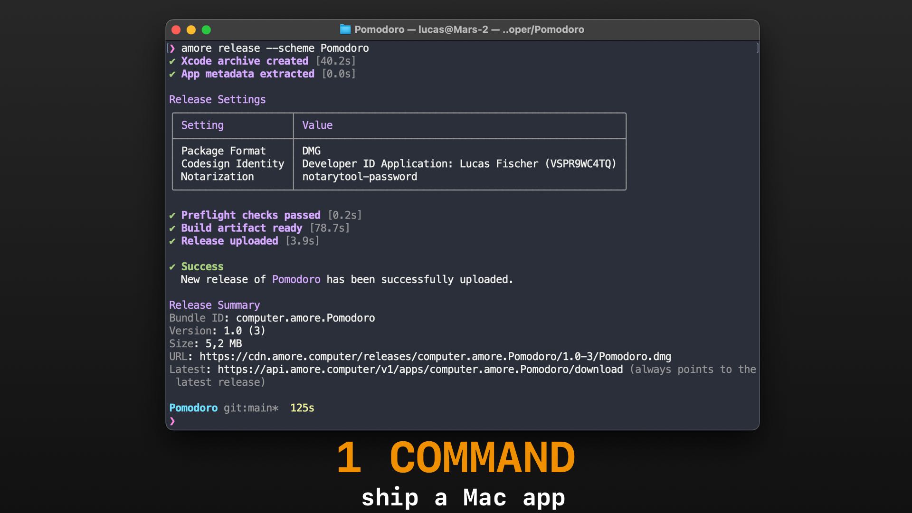912x513 pixels.
Task: Open the cdn.amore.computer Pomodoro.dmg URL
Action: 436,356
